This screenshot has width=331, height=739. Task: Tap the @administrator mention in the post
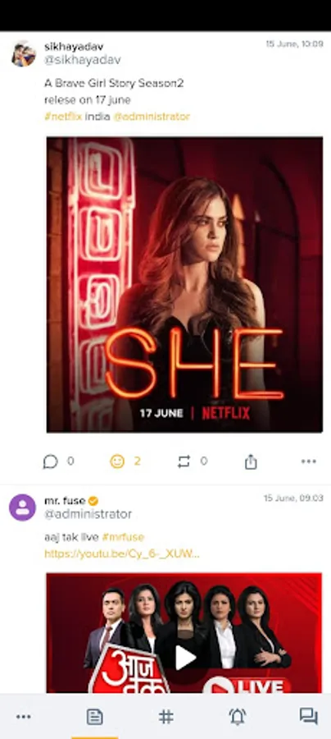coord(152,117)
